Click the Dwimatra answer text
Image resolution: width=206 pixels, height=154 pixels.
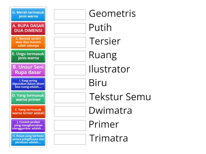point(110,111)
